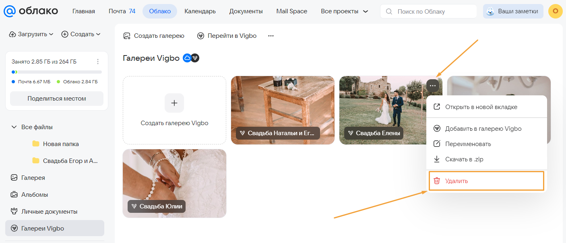
Task: Collapse the Все файлы tree
Action: [14, 127]
